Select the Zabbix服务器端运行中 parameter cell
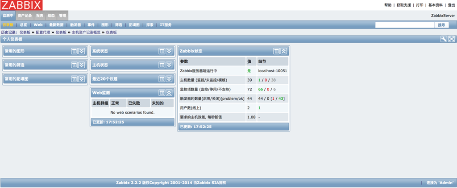The image size is (457, 188). [212, 71]
